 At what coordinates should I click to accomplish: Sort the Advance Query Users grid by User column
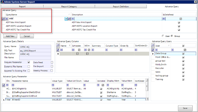(x=162, y=46)
